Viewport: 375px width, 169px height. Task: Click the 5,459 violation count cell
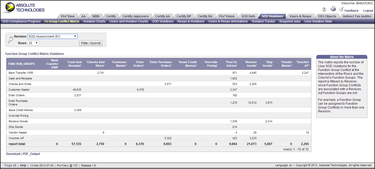click(78, 110)
